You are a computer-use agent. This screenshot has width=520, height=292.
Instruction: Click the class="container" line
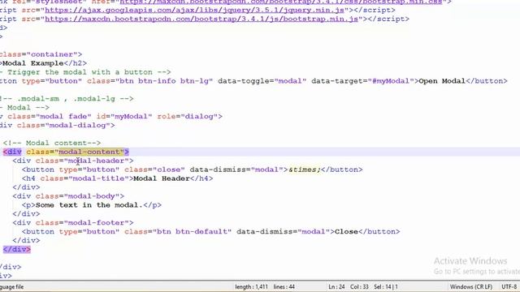(x=41, y=54)
